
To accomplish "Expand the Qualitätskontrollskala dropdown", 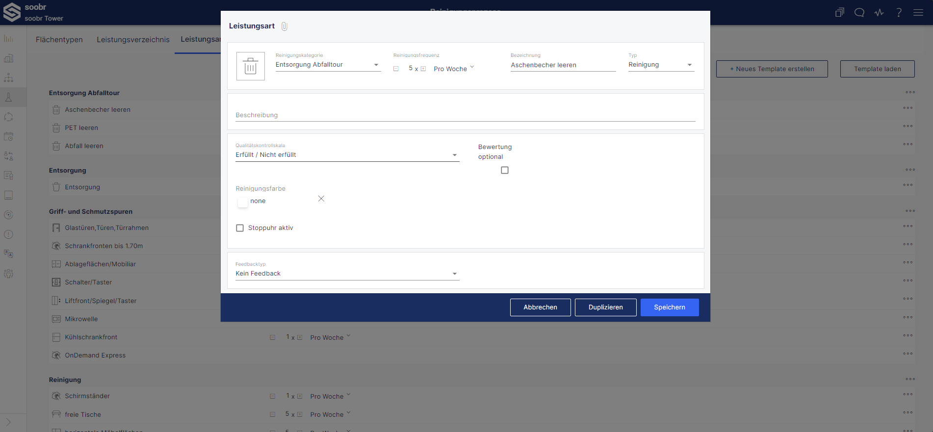I will tap(347, 155).
